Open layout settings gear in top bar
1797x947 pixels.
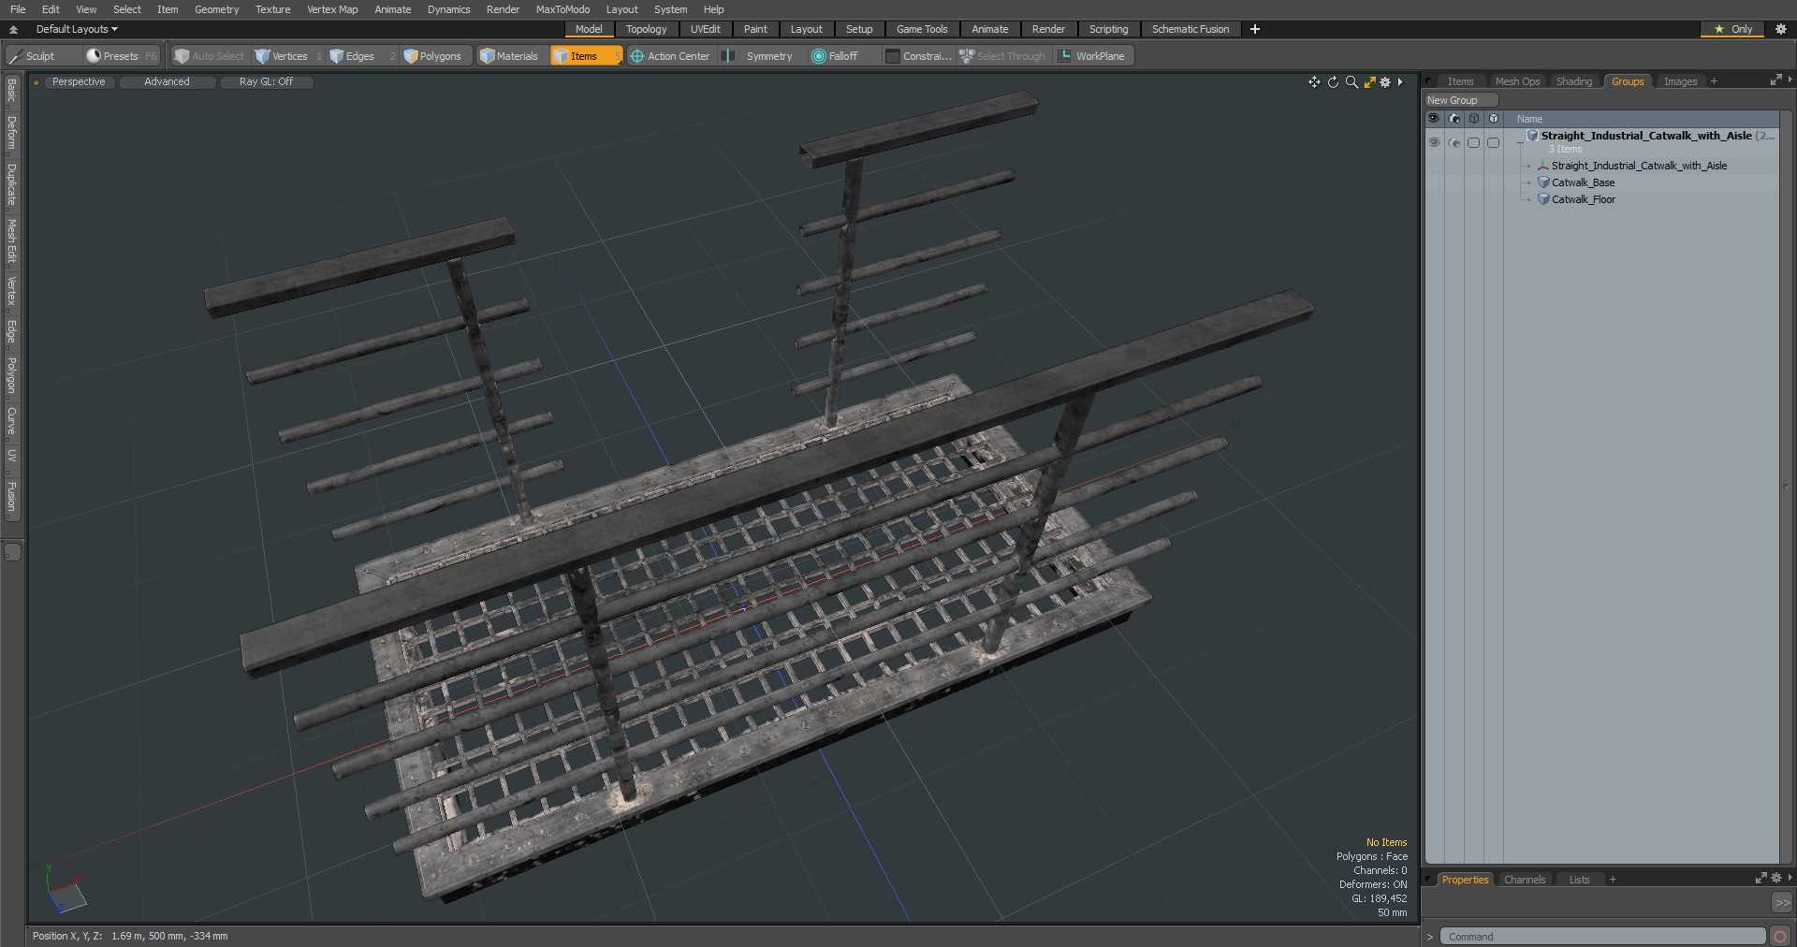click(x=1781, y=29)
